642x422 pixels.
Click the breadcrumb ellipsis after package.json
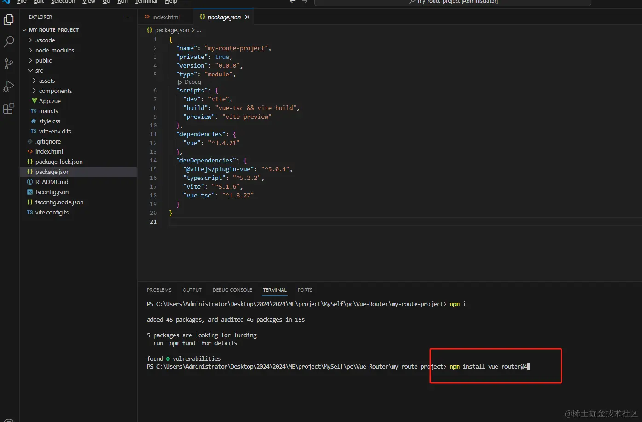pos(199,30)
